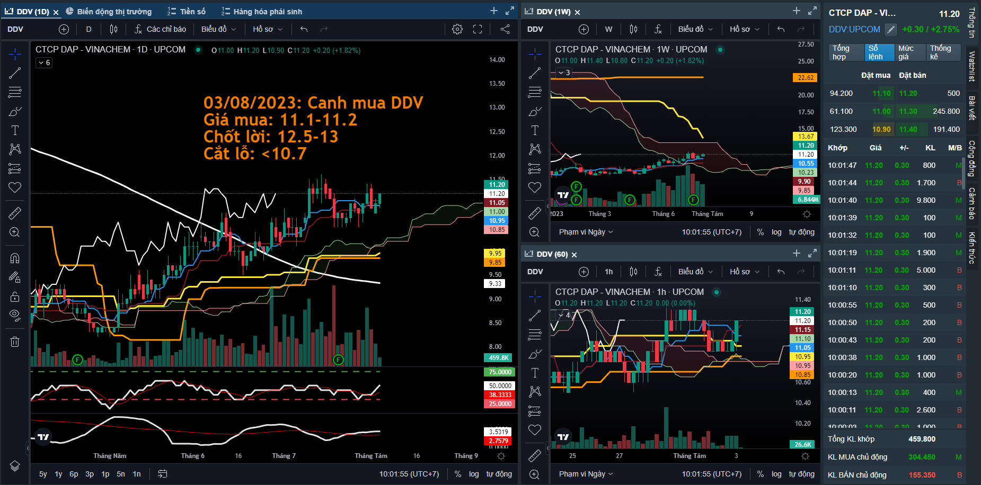The height and width of the screenshot is (485, 981).
Task: Select the D timeframe in the DDV (1D) chart
Action: [x=89, y=29]
